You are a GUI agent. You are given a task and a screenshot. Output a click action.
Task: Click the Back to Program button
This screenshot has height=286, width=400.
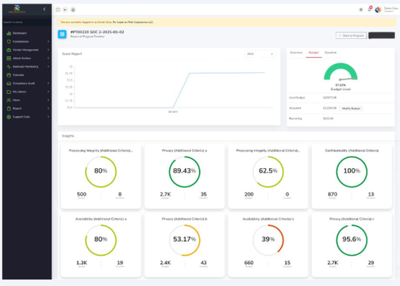pos(351,36)
